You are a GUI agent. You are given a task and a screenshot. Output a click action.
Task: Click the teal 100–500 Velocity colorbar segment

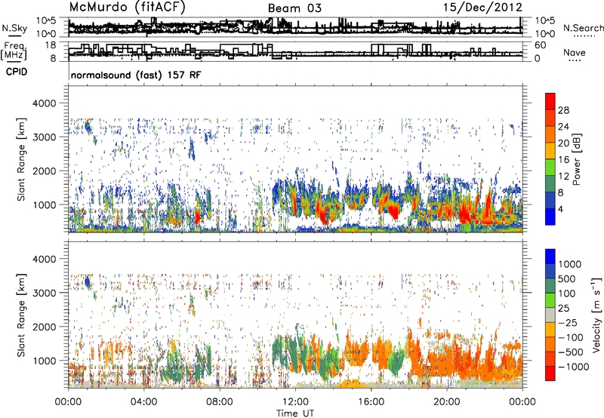(550, 286)
